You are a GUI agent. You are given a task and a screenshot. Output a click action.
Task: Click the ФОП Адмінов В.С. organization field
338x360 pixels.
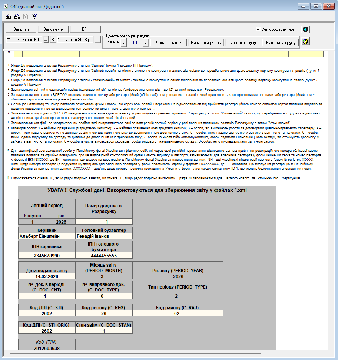coord(24,40)
